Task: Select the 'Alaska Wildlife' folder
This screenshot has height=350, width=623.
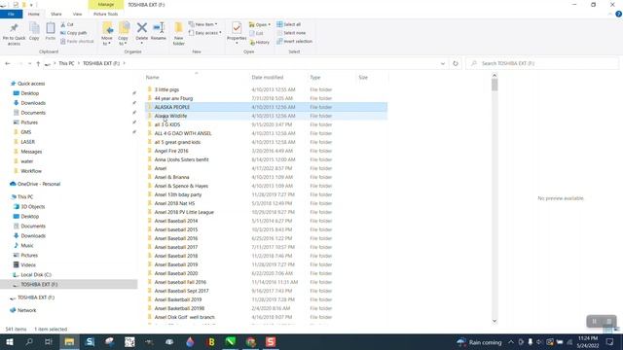Action: (170, 116)
